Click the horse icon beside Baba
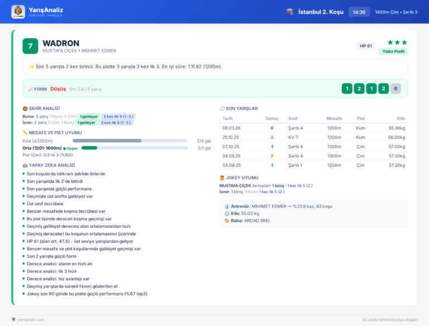Viewport: 429px width, 326px height. point(227,220)
